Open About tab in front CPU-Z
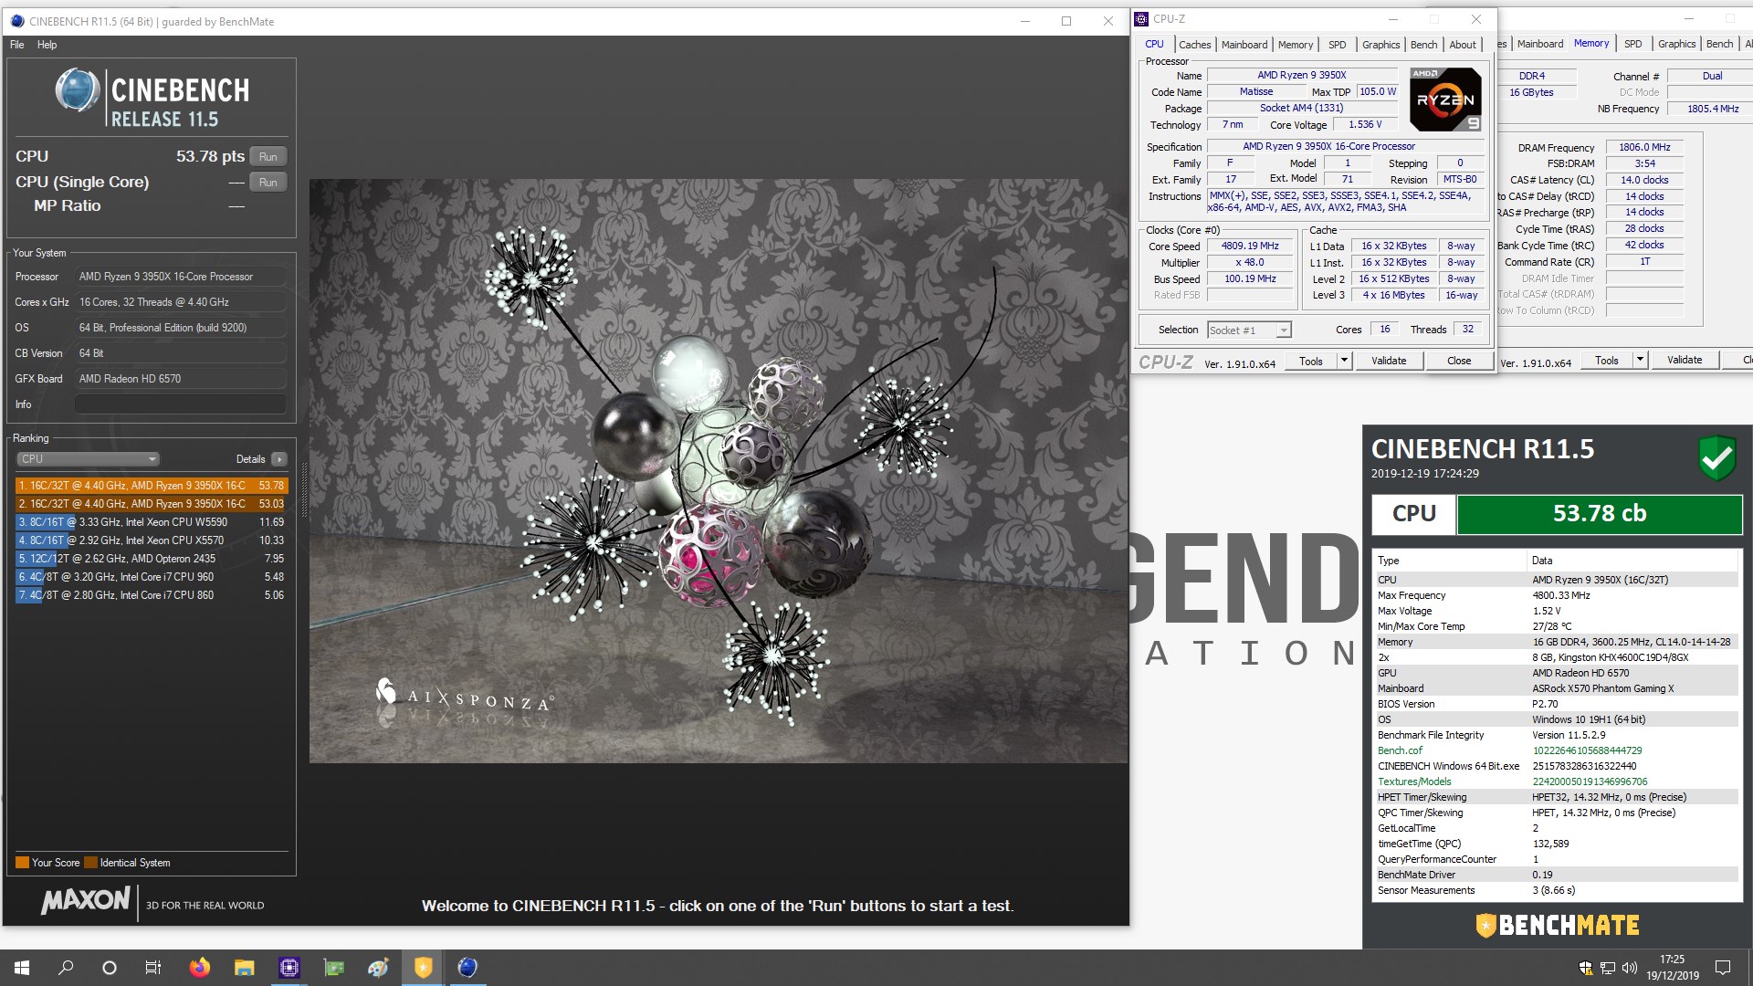 point(1463,45)
